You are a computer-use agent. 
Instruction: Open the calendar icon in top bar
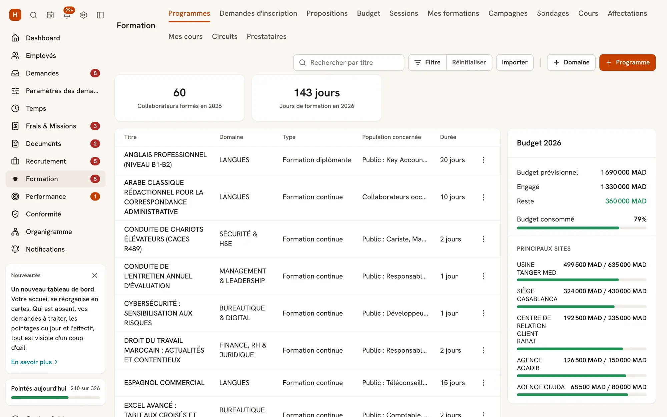(50, 15)
